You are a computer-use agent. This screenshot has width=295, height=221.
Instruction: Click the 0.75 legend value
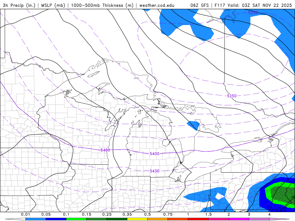point(168,214)
